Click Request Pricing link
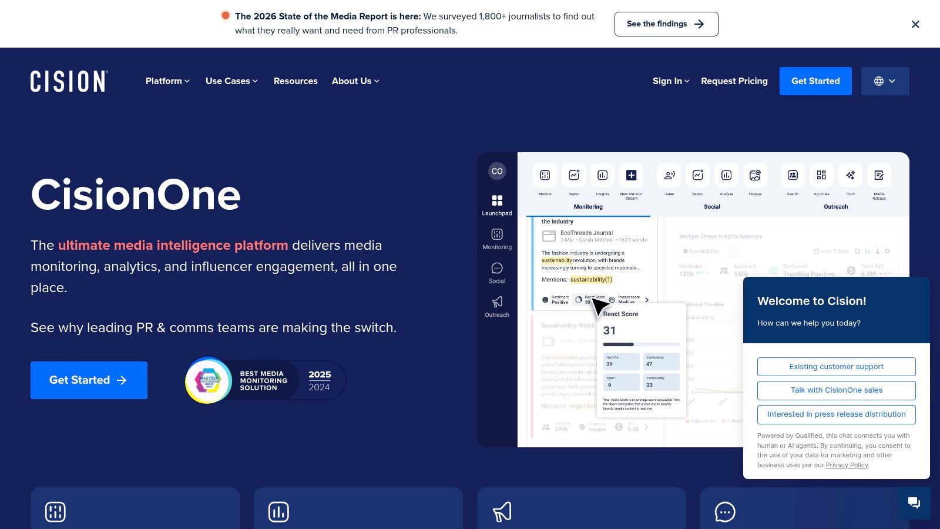Viewport: 940px width, 529px height. 734,81
